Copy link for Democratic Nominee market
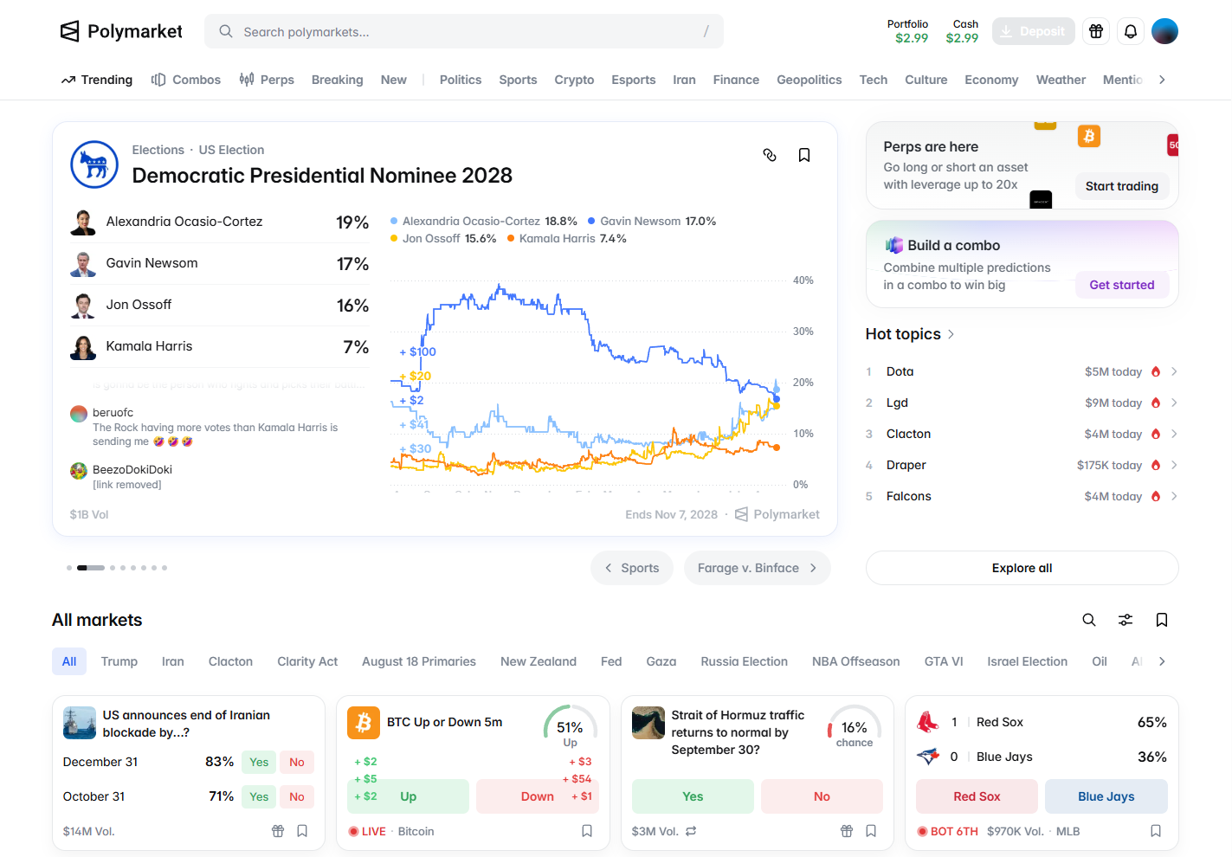The height and width of the screenshot is (857, 1232). [770, 155]
